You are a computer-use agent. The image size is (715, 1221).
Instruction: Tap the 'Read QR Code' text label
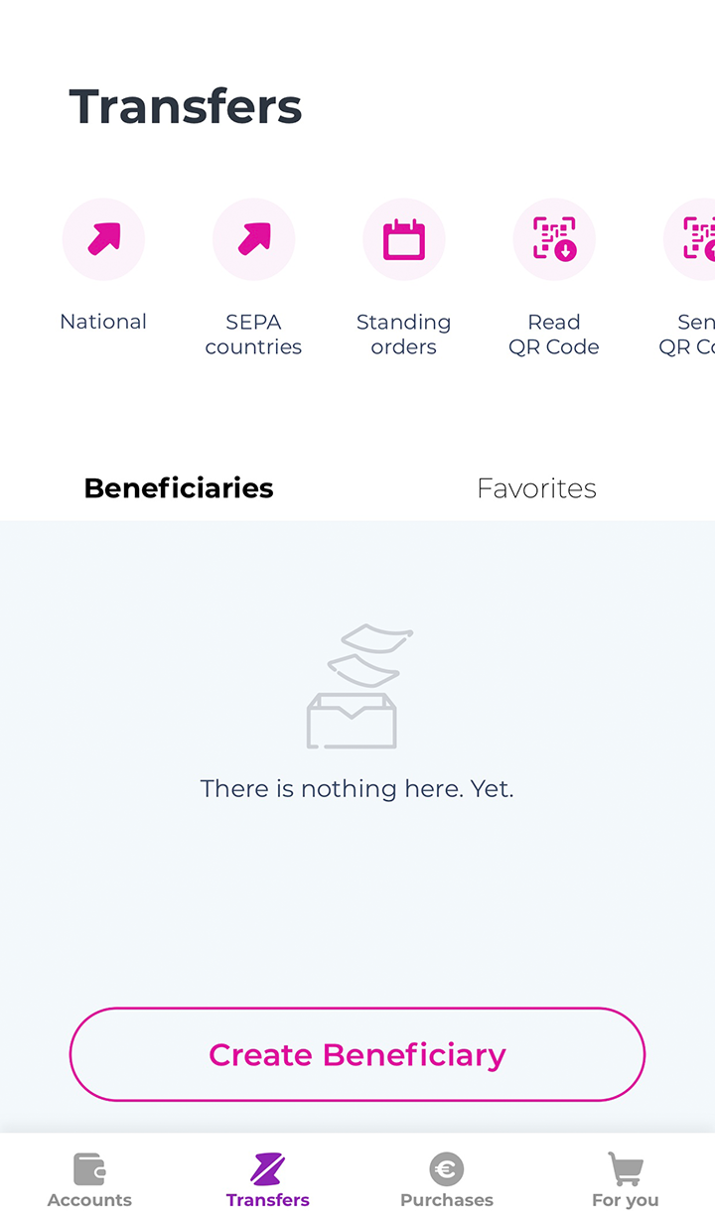pyautogui.click(x=554, y=335)
